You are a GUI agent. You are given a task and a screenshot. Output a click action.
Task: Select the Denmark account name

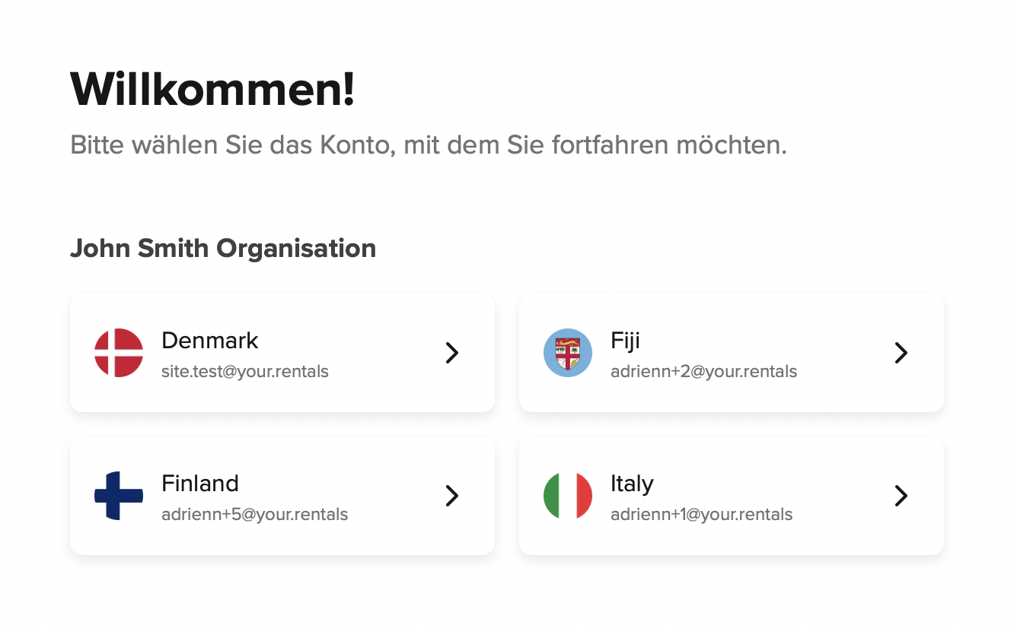pos(210,341)
